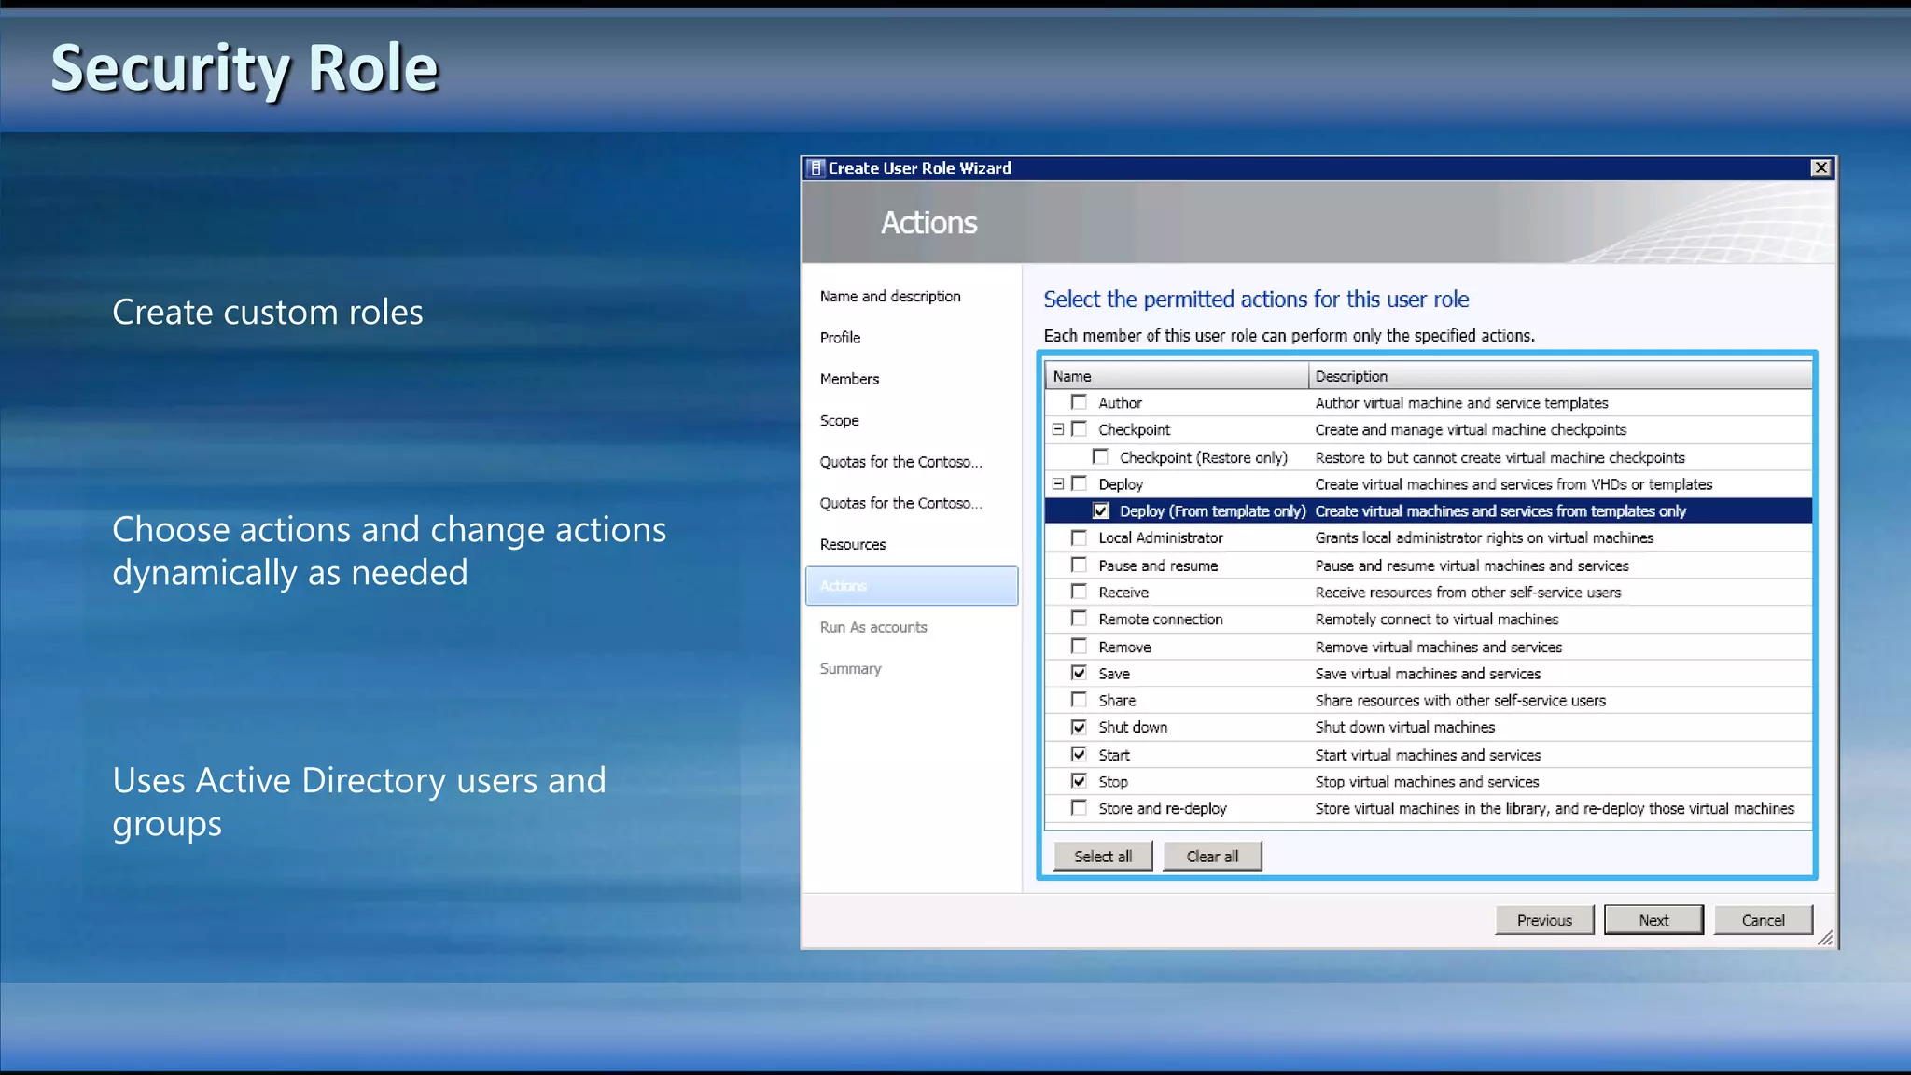
Task: Select the Store virtual machines in the library description
Action: pyautogui.click(x=1555, y=809)
